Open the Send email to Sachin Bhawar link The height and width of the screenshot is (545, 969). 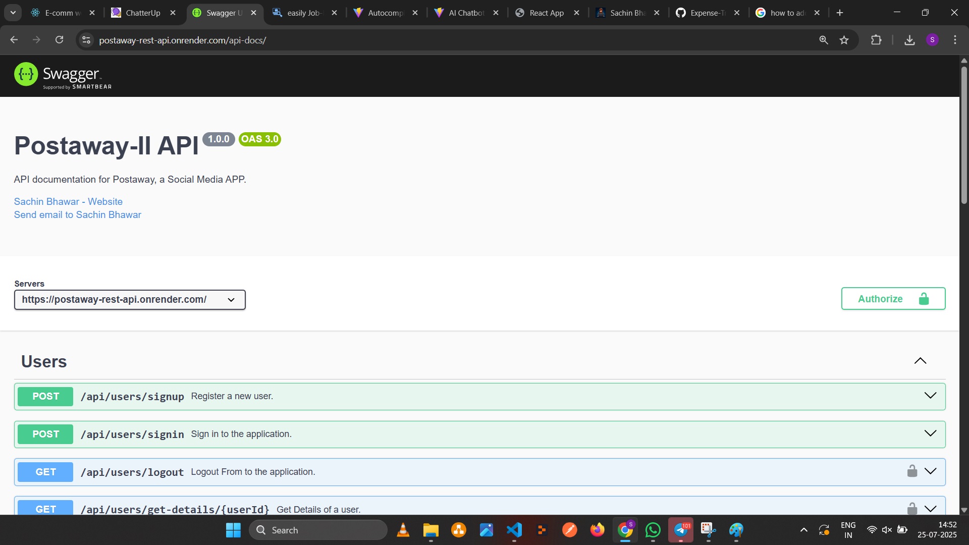(77, 214)
